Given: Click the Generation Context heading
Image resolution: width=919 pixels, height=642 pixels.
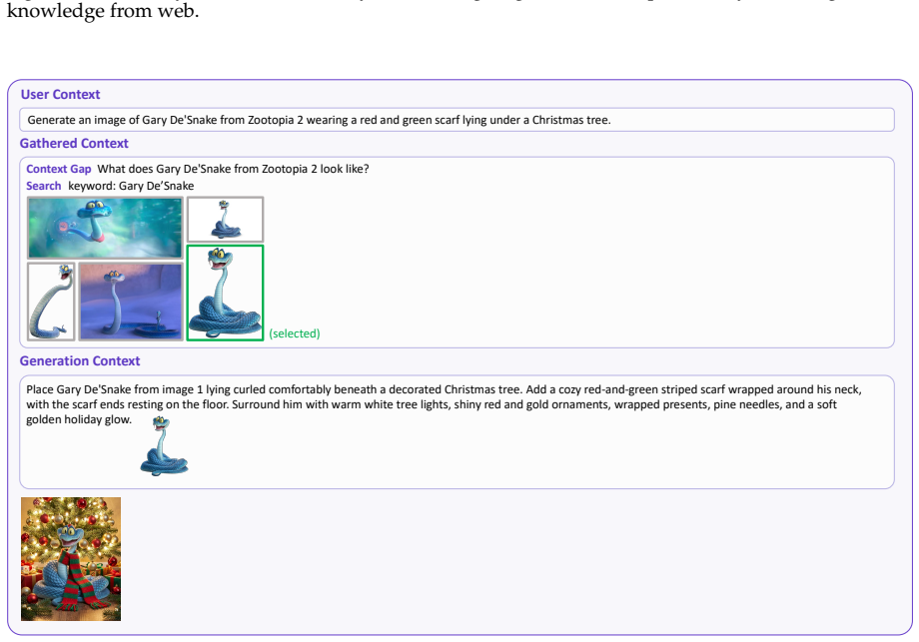Looking at the screenshot, I should click(x=80, y=360).
